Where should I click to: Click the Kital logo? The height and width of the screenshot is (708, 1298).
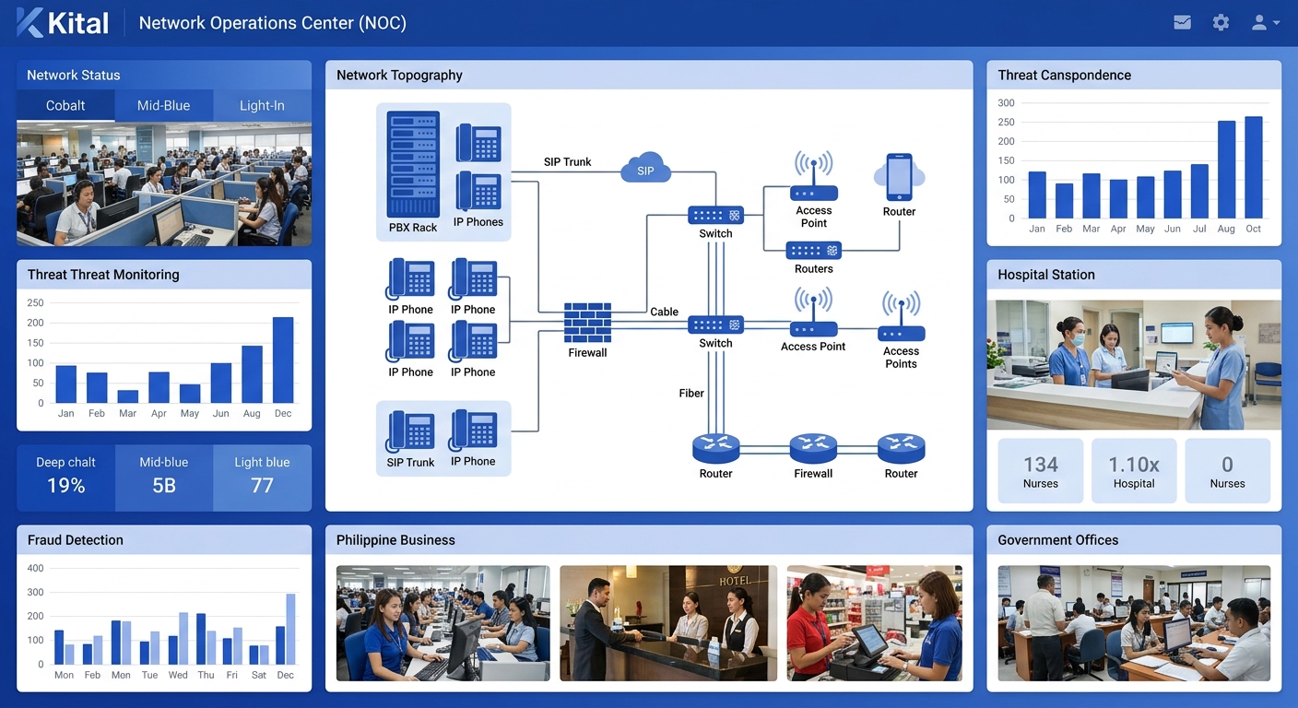click(x=63, y=23)
